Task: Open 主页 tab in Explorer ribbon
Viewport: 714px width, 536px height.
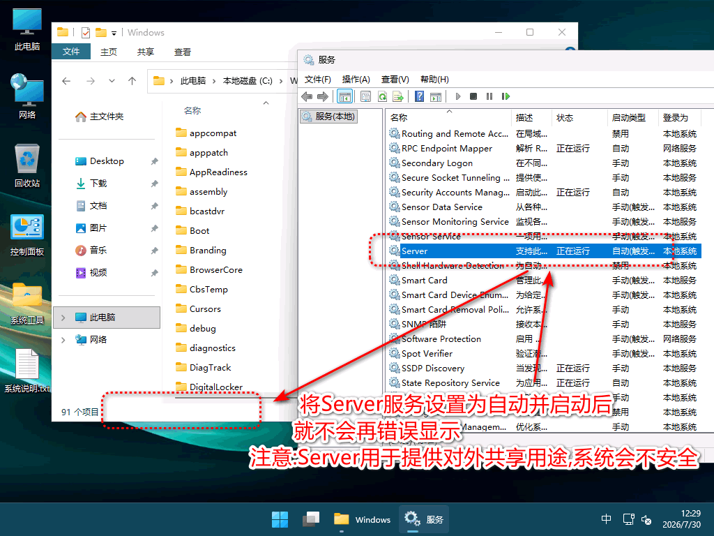Action: click(x=109, y=52)
